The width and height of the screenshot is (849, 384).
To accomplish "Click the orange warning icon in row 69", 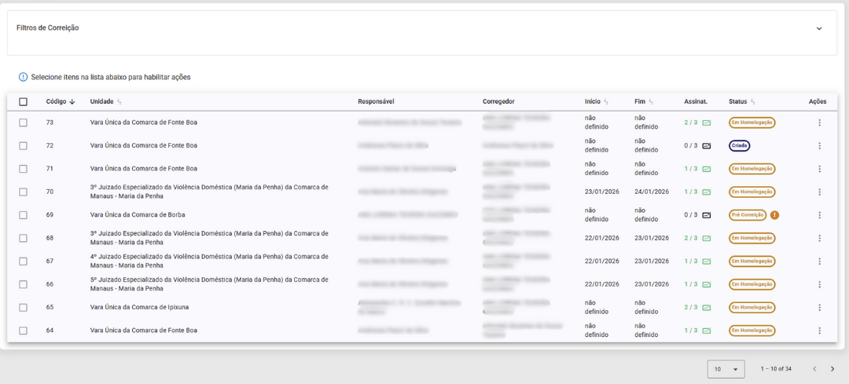I will [x=774, y=215].
